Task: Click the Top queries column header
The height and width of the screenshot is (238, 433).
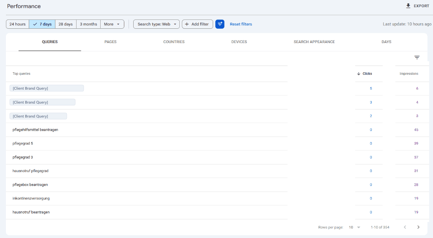Action: (x=21, y=74)
